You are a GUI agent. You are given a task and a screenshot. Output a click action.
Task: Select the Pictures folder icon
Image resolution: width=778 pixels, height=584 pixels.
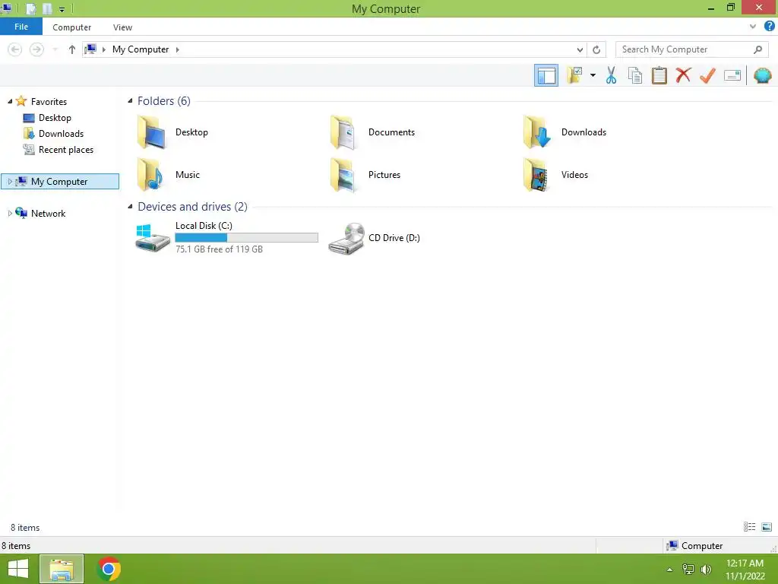coord(344,174)
